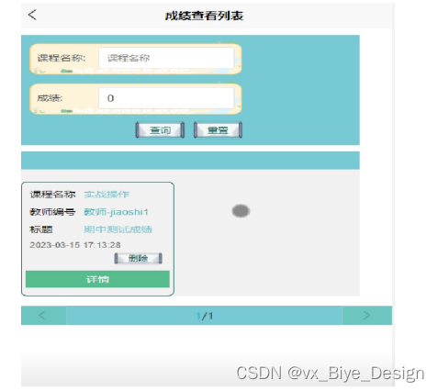Click the teacher value 教师-jiaoshi1
438x391 pixels.
click(x=117, y=212)
